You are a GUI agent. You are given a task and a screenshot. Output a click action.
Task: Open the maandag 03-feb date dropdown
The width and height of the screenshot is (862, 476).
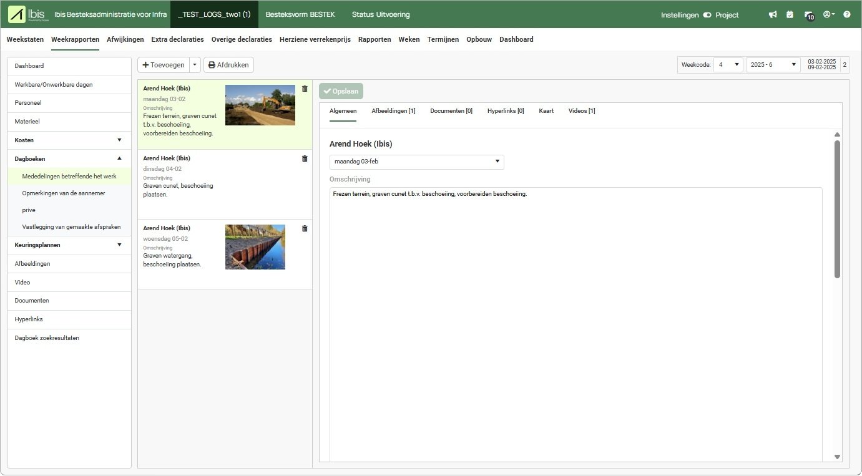coord(416,162)
